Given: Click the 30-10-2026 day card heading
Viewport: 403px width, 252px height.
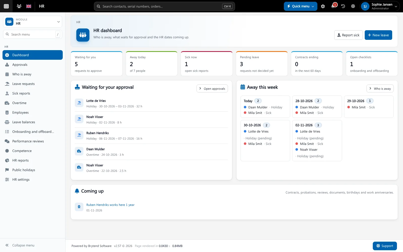Looking at the screenshot, I should click(252, 125).
